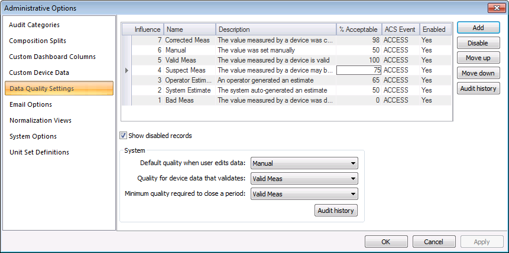
Task: Open Quality for device data validates dropdown
Action: pyautogui.click(x=304, y=179)
